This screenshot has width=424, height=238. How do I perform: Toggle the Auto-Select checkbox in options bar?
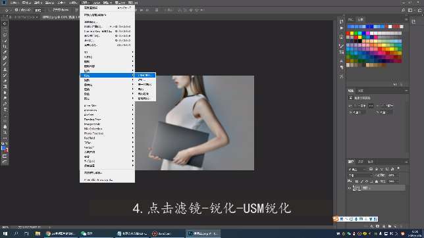tap(16, 11)
